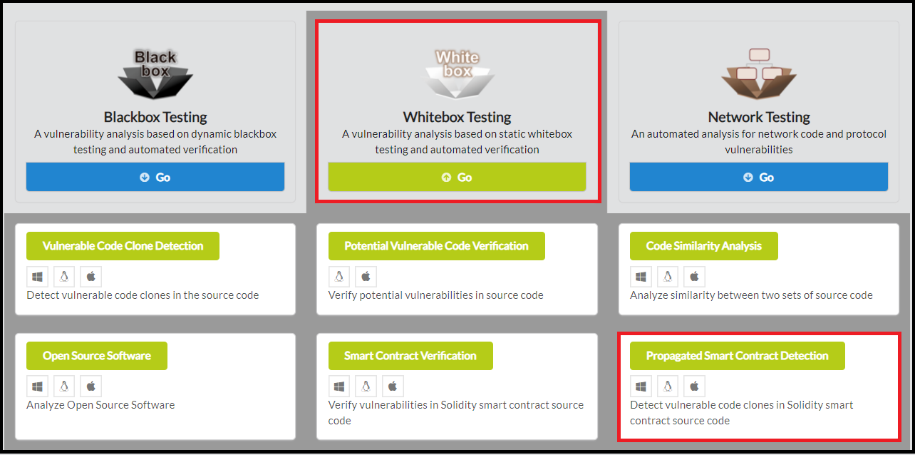This screenshot has width=915, height=455.
Task: Launch Smart Contract Verification
Action: 410,356
